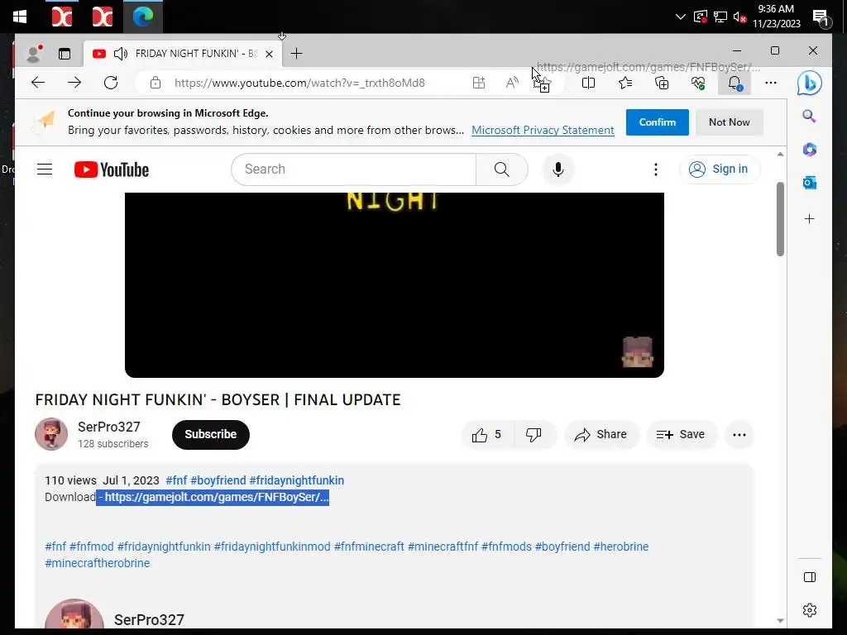This screenshot has width=847, height=635.
Task: View site information lock icon
Action: (156, 83)
